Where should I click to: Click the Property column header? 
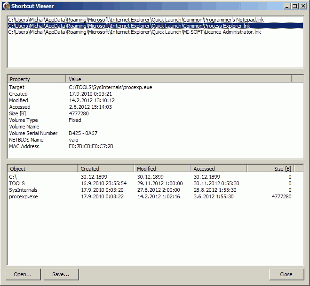click(x=36, y=79)
